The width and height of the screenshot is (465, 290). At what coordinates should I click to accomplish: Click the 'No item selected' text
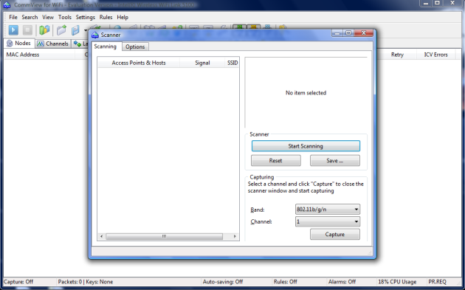[306, 93]
